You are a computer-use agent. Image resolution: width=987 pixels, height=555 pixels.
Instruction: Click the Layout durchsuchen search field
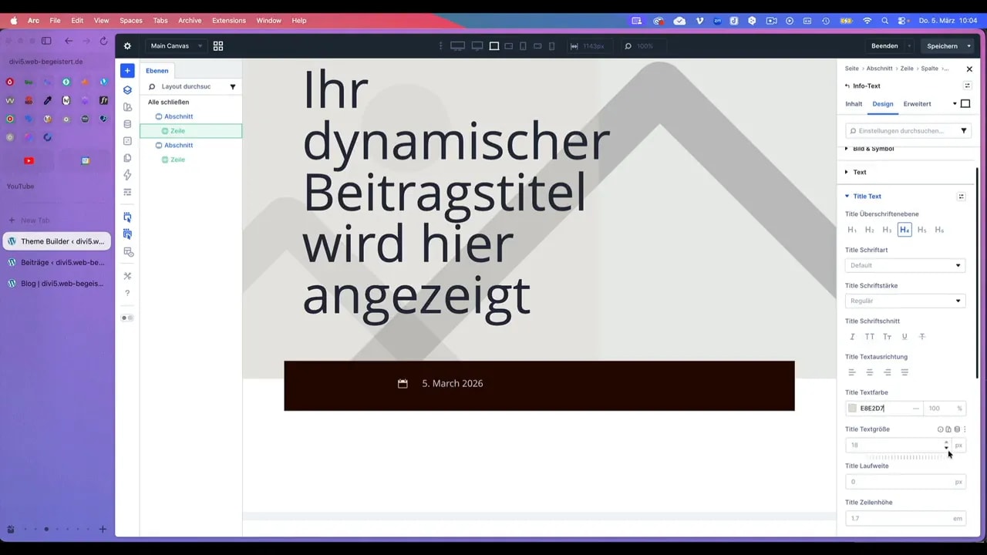coord(189,86)
